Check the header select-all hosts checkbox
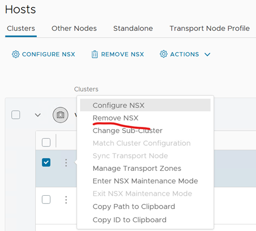The image size is (256, 231). 46,143
